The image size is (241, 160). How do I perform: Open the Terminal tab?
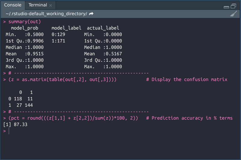coord(38,5)
